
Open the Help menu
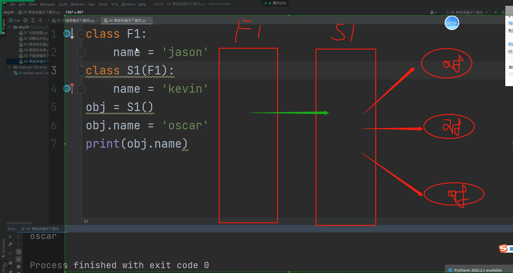142,4
